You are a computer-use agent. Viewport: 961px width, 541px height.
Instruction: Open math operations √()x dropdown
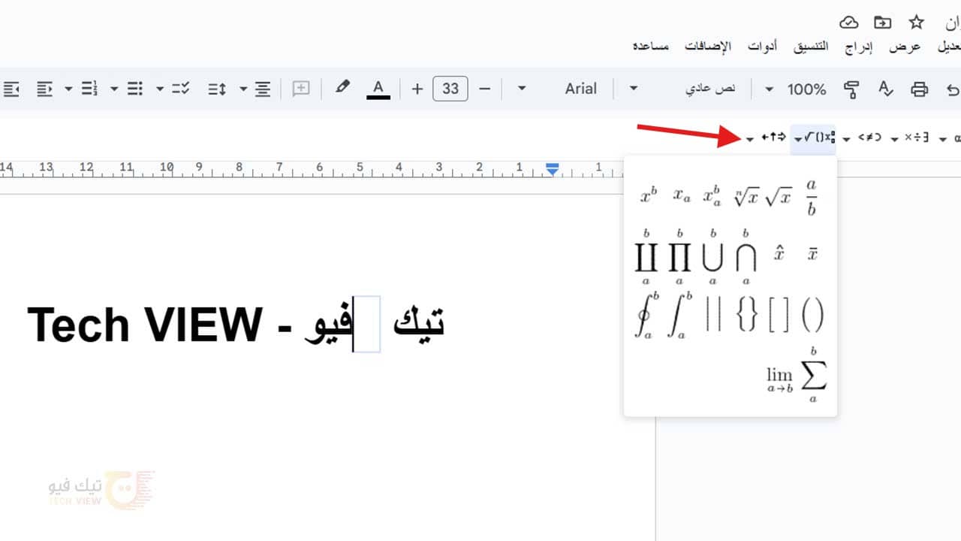click(x=814, y=138)
